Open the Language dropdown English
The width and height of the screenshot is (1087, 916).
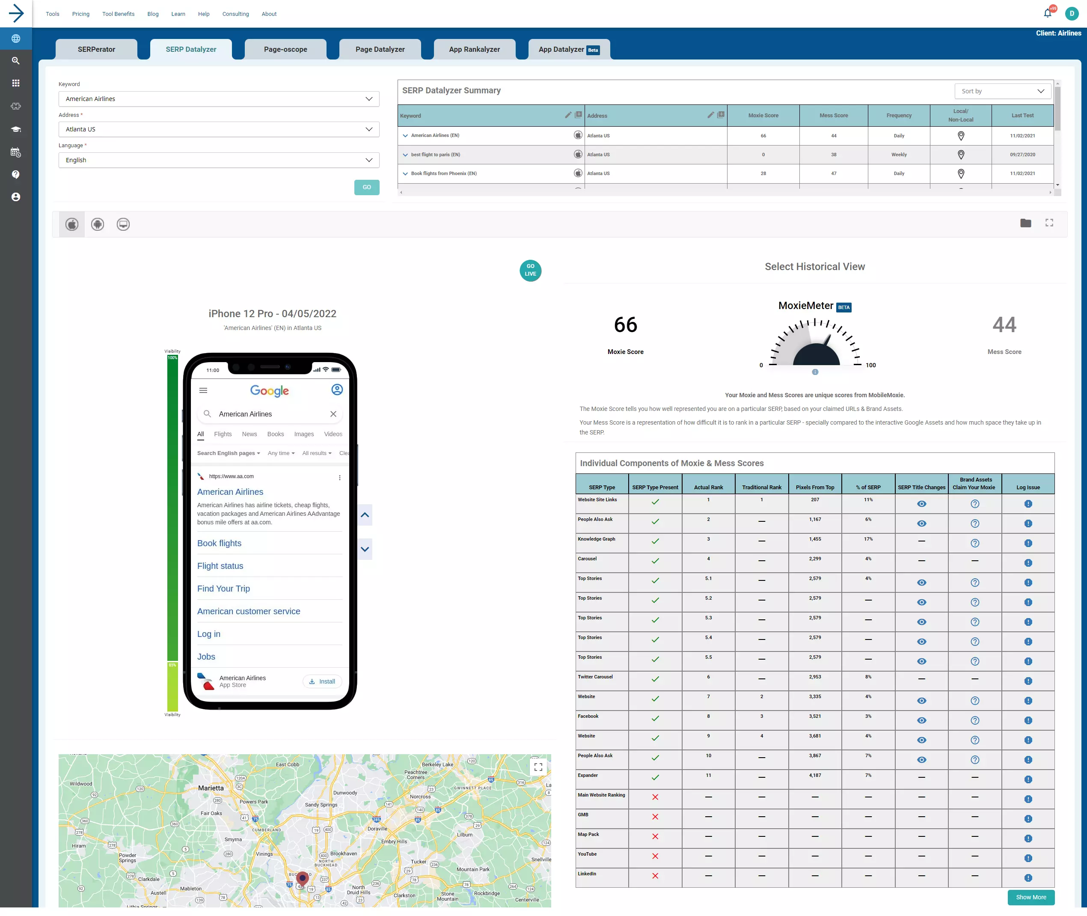[x=219, y=160]
